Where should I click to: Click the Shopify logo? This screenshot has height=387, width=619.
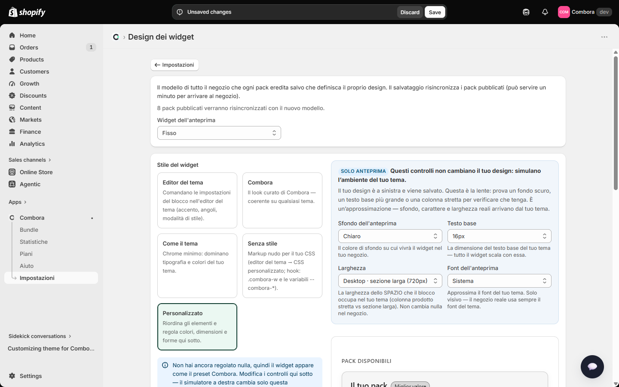[x=27, y=12]
